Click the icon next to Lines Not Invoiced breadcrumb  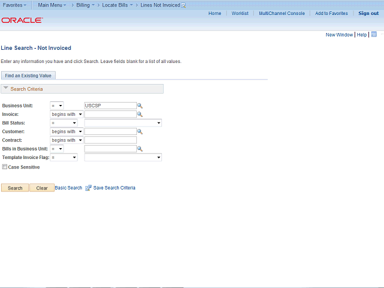pyautogui.click(x=183, y=5)
